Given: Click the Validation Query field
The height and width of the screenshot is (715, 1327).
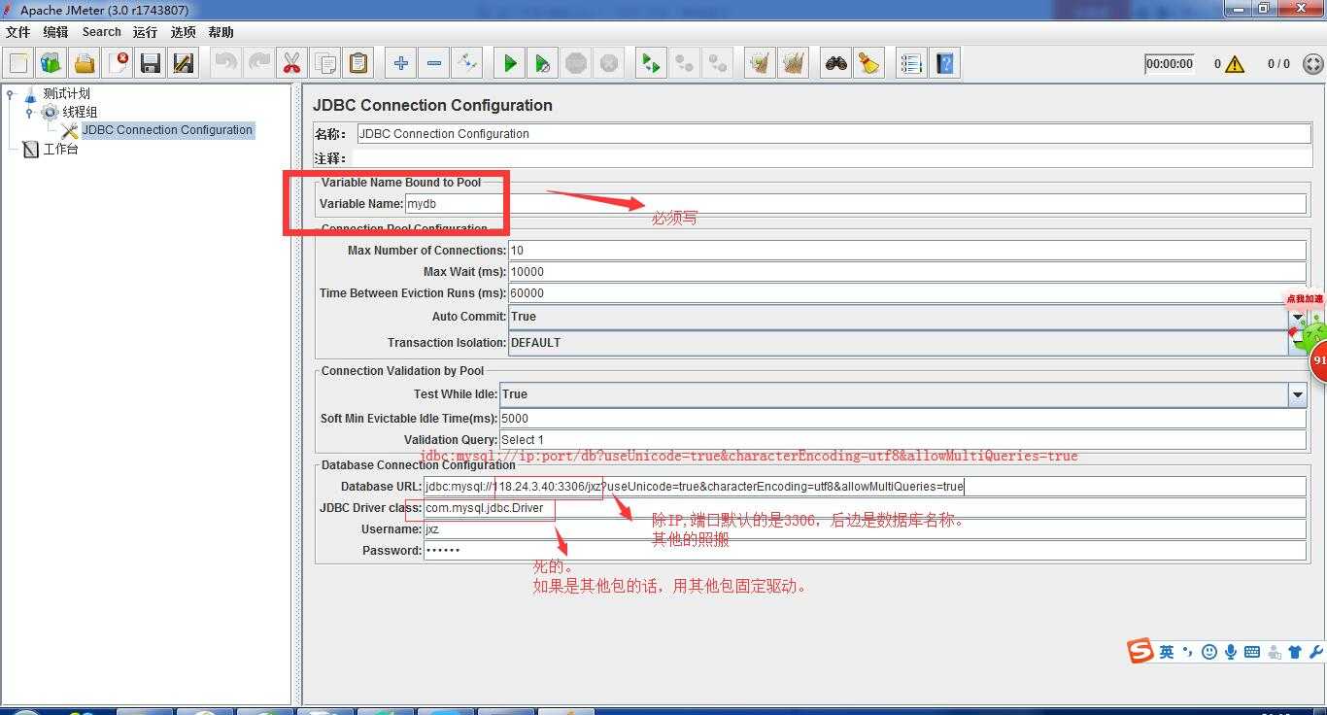Looking at the screenshot, I should coord(902,440).
